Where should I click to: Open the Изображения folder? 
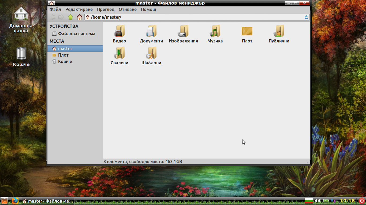pos(183,34)
